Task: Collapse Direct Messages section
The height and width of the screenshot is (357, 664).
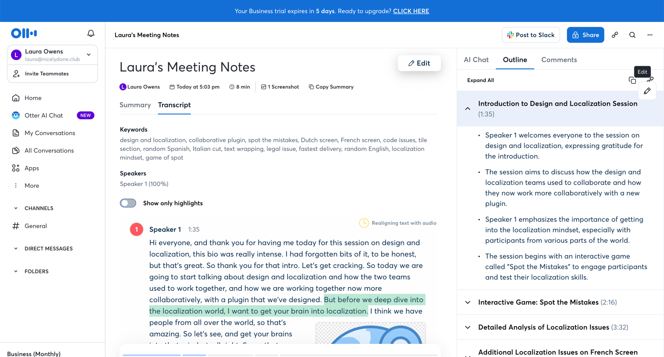Action: (16, 249)
